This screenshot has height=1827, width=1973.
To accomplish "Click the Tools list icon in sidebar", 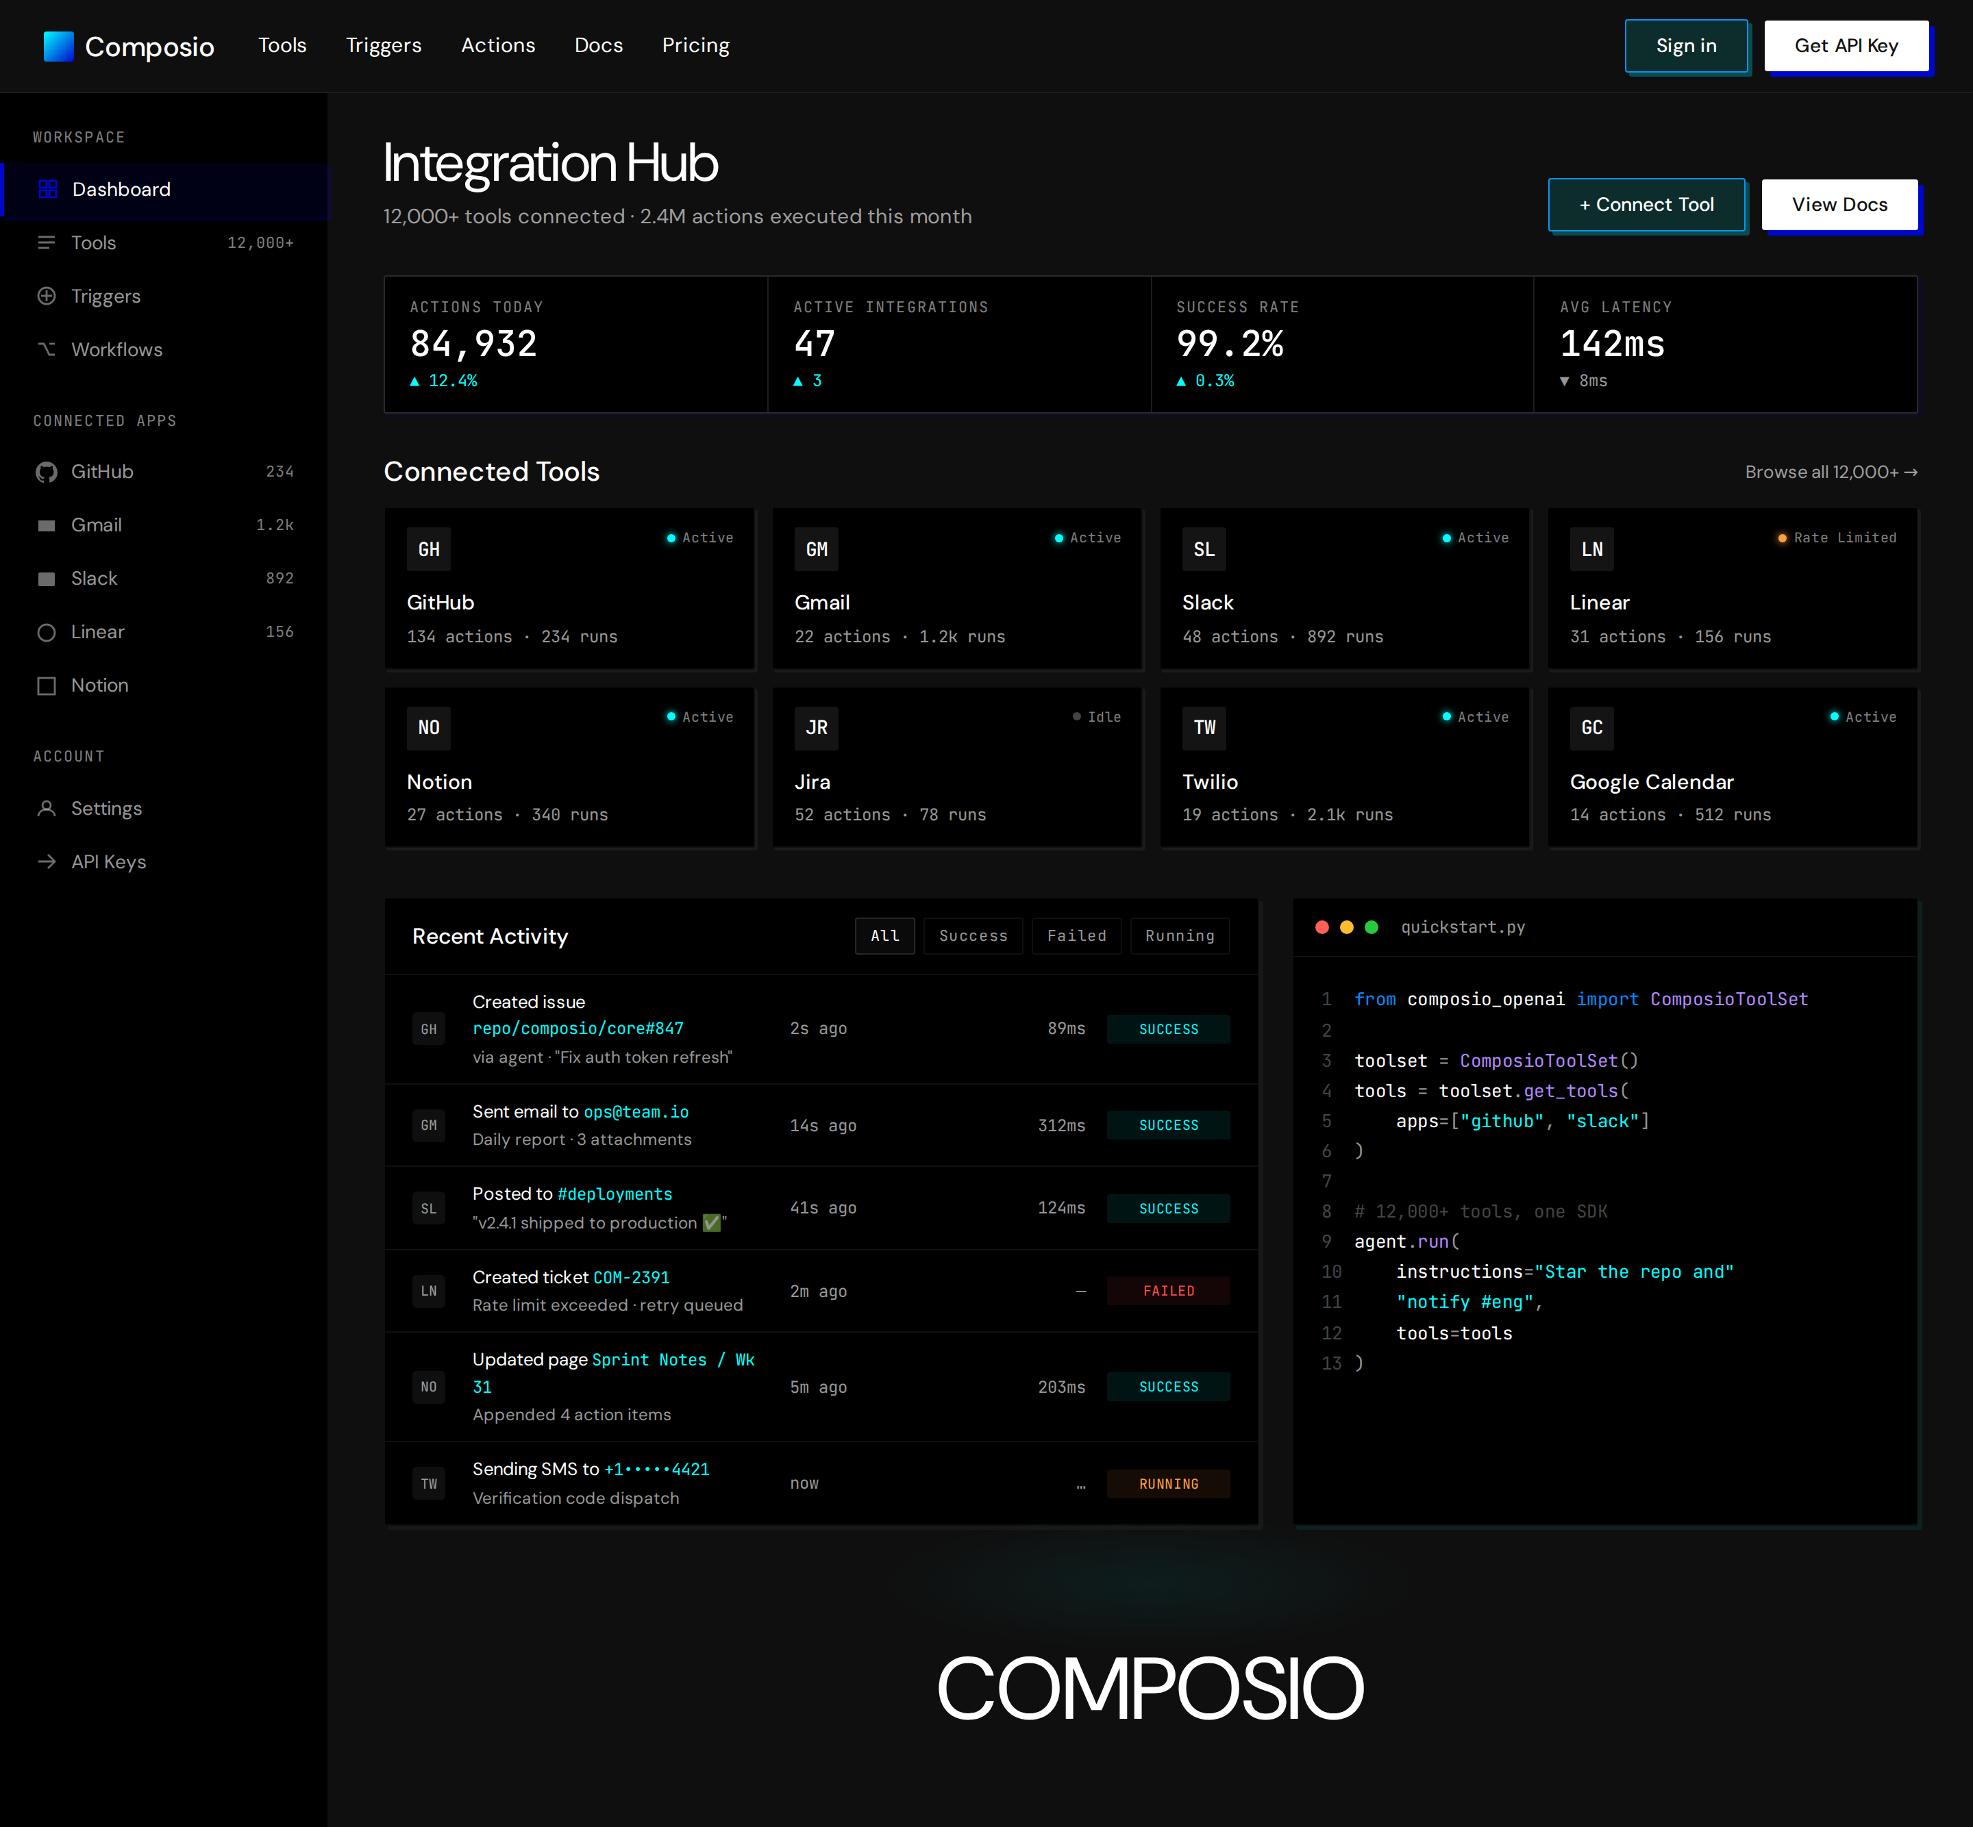I will pos(47,242).
